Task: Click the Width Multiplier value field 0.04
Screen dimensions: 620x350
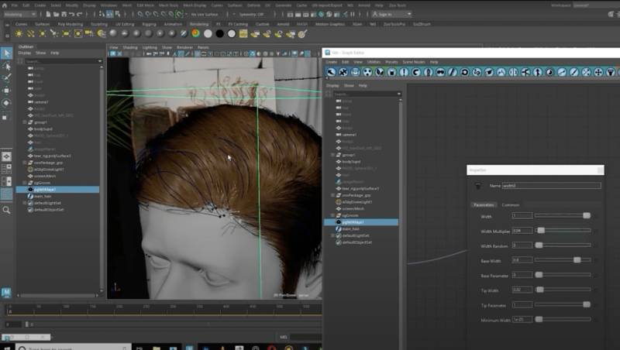Action: tap(522, 230)
